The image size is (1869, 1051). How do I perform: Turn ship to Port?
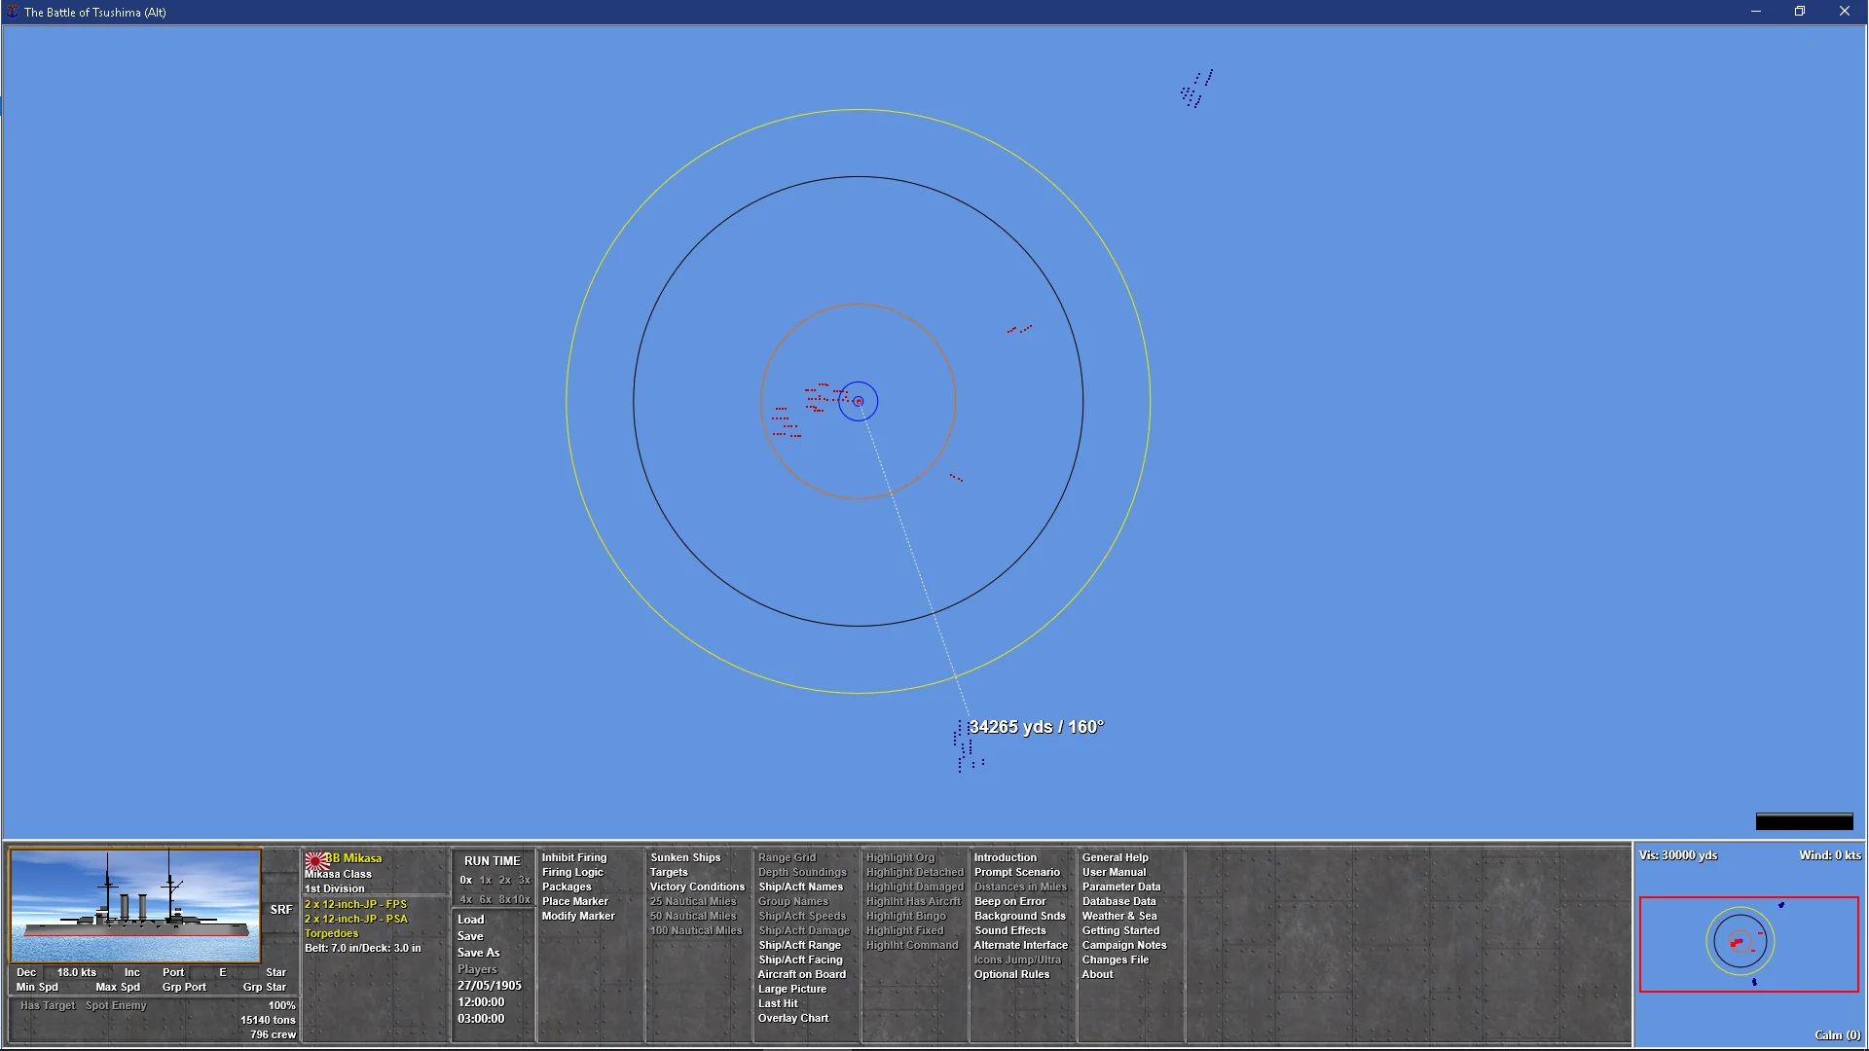coord(173,972)
